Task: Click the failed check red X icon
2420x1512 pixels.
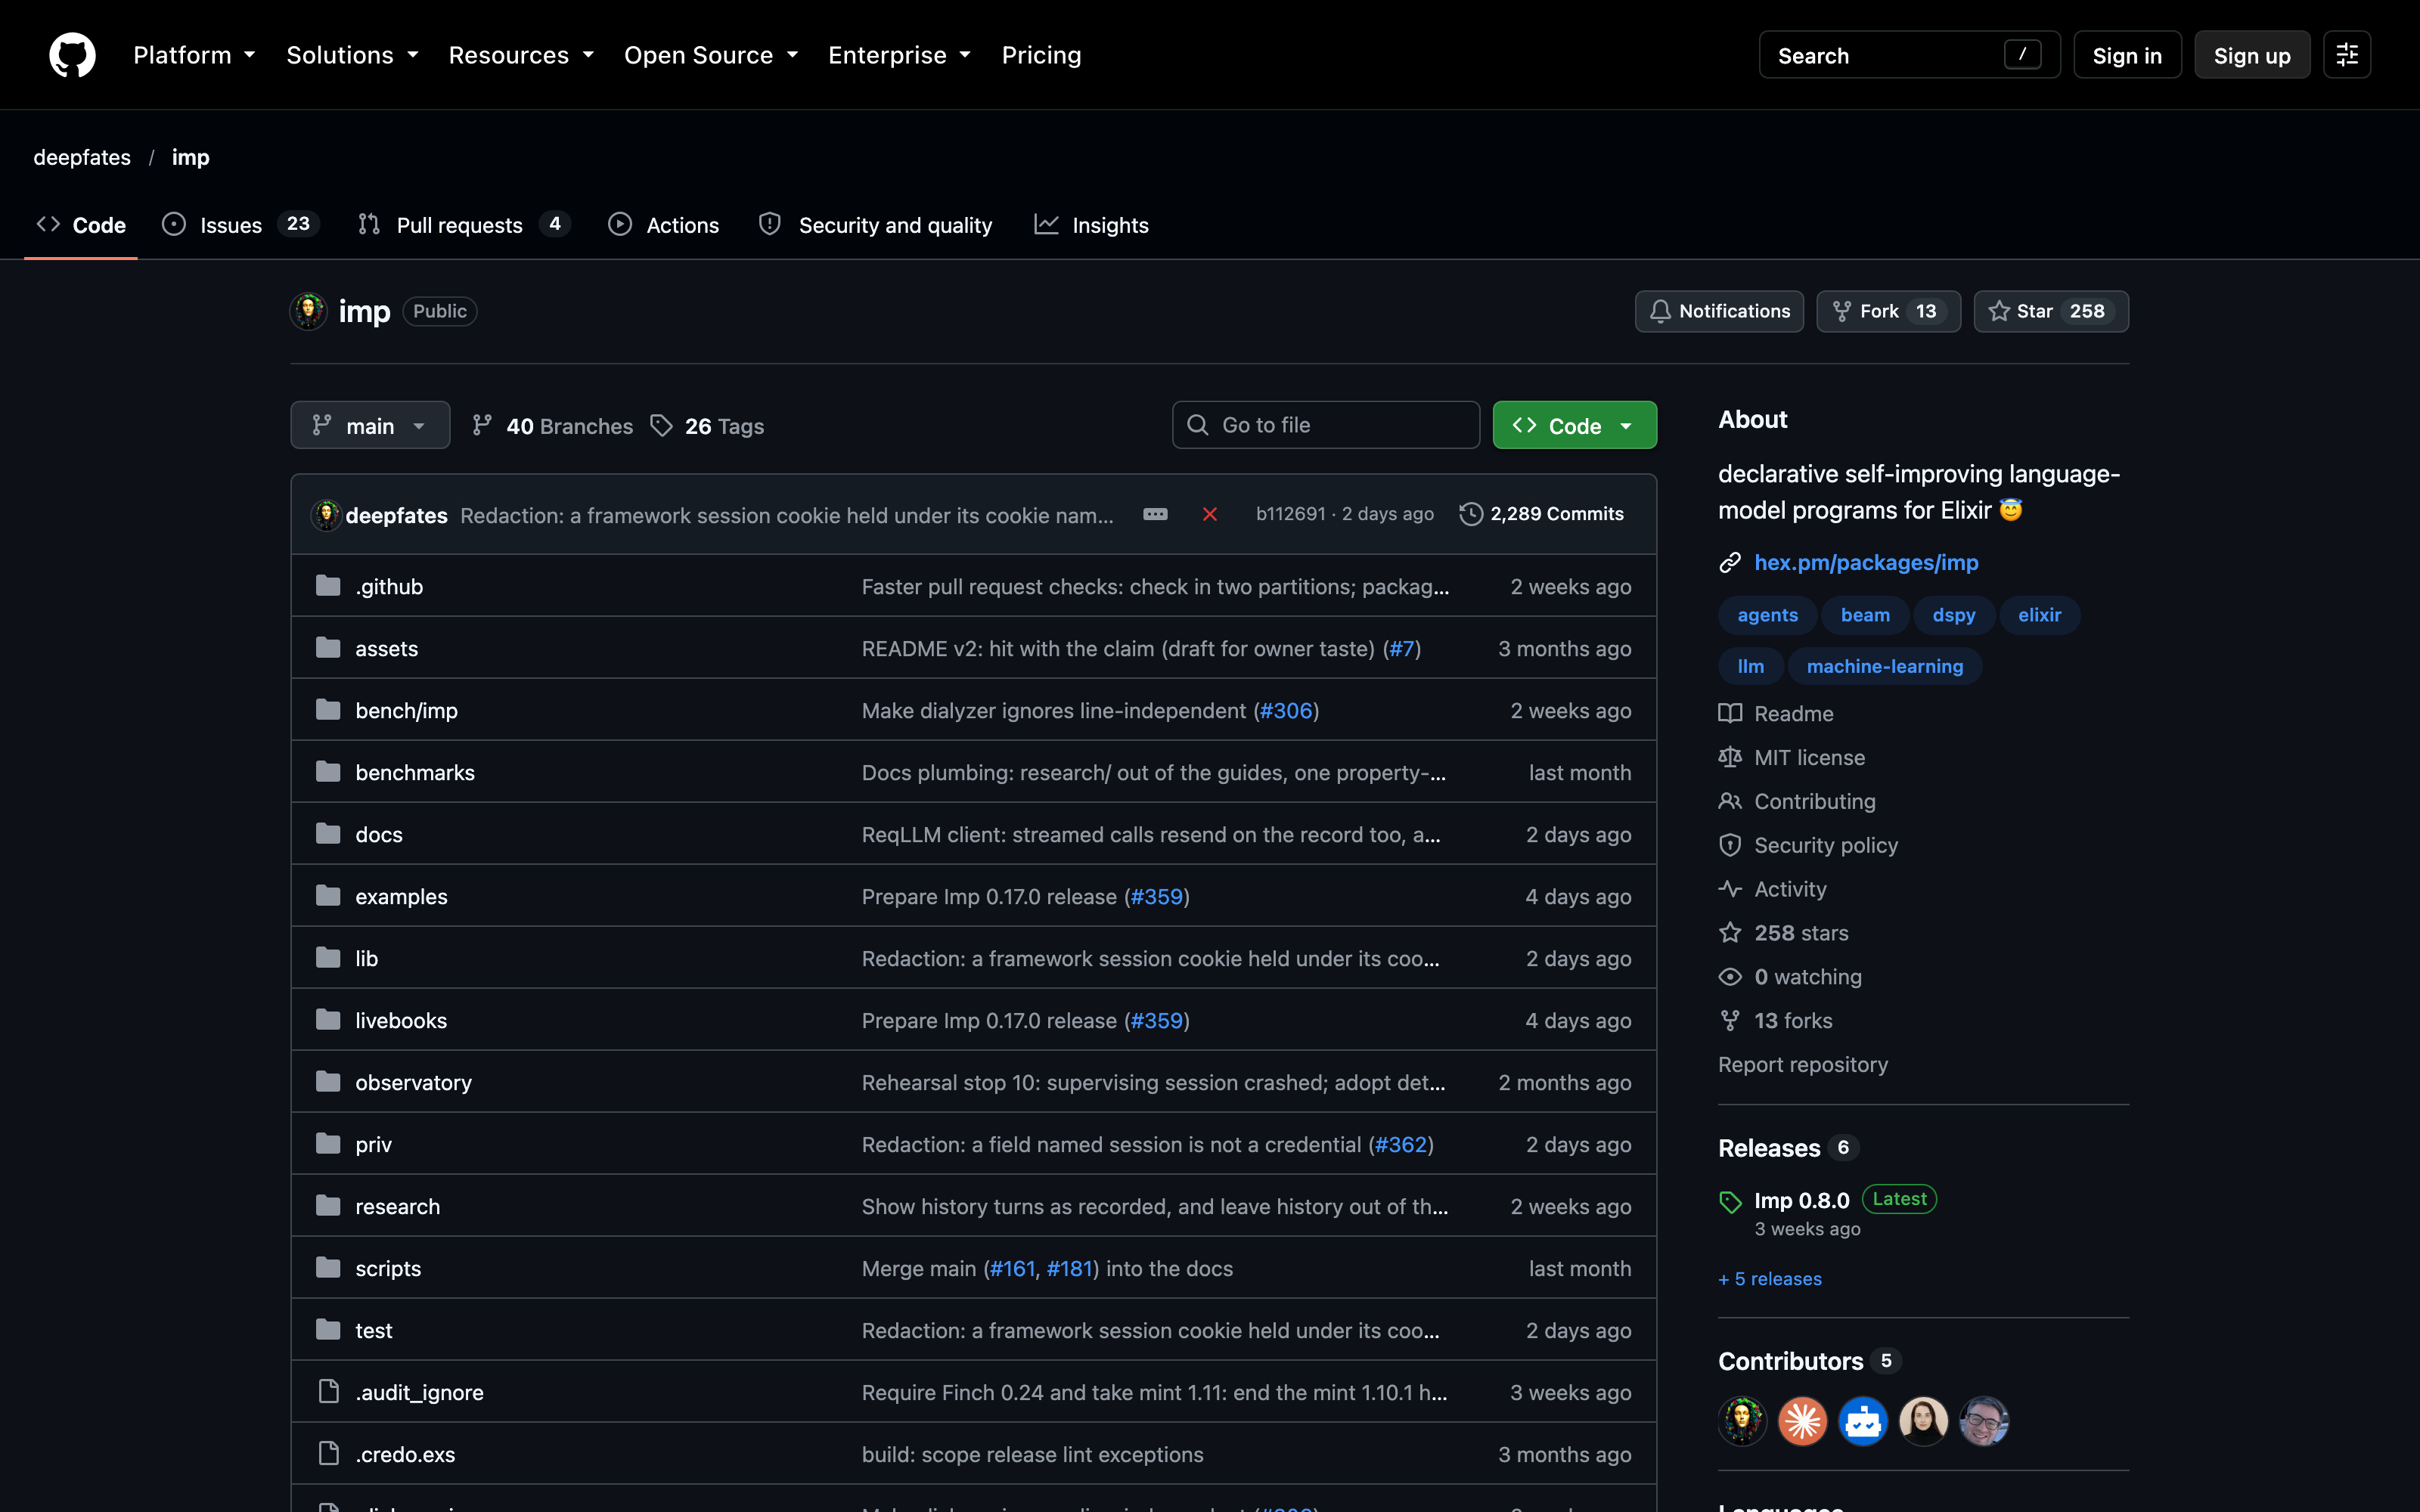Action: tap(1209, 514)
